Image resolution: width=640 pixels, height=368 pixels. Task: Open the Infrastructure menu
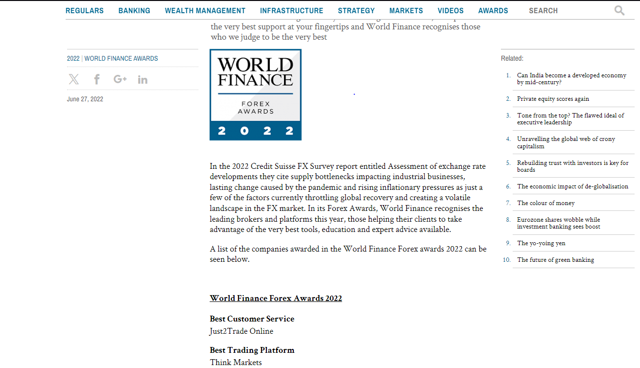pos(292,11)
